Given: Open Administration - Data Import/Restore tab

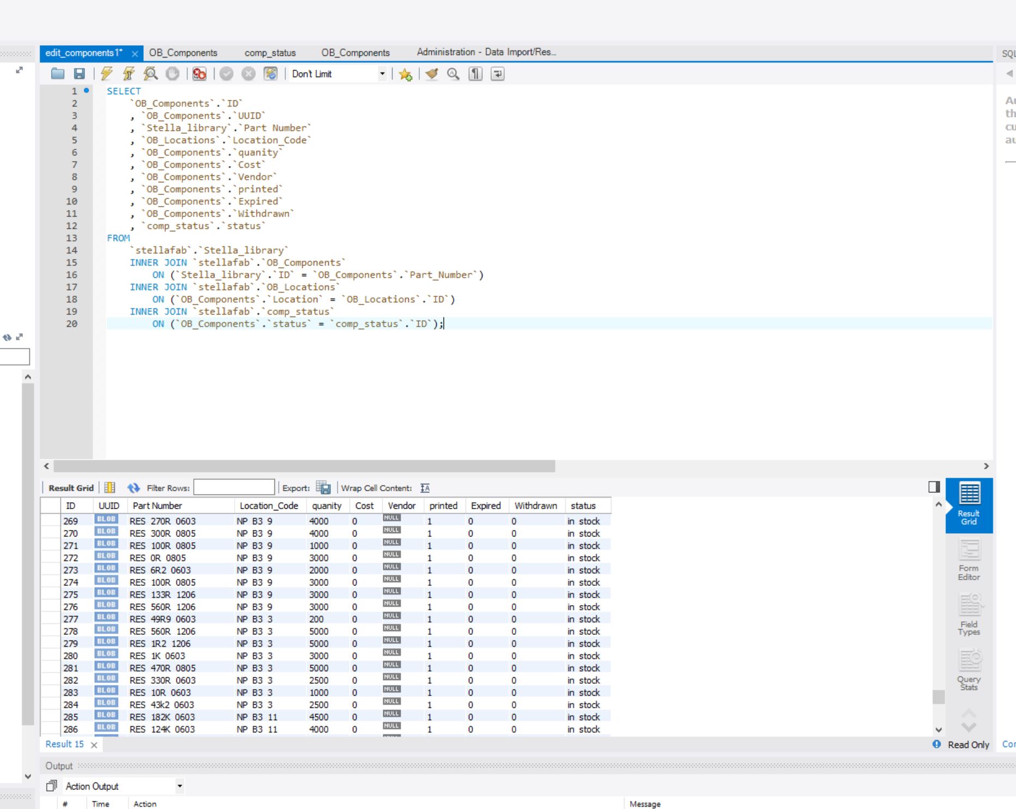Looking at the screenshot, I should [x=486, y=52].
